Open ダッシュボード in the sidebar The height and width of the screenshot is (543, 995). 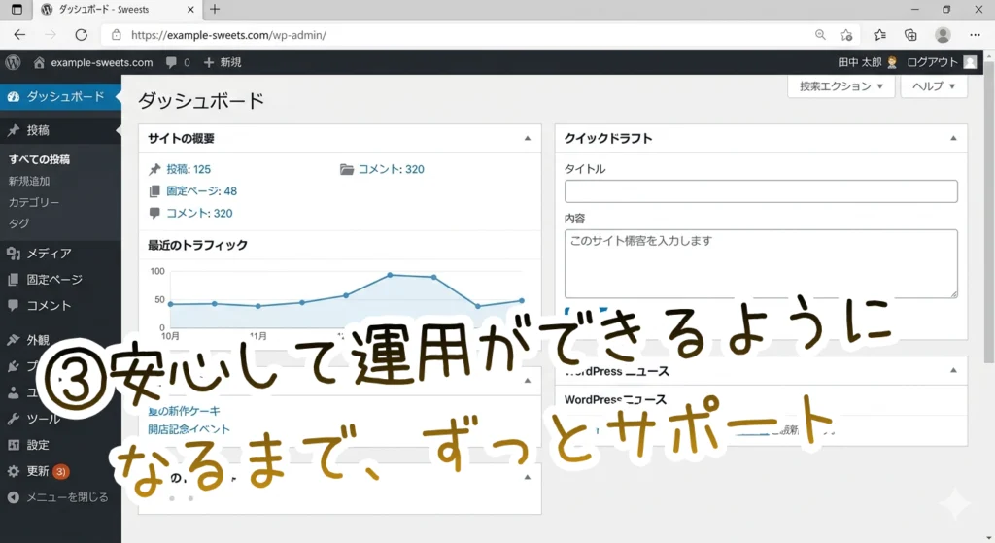[x=60, y=96]
